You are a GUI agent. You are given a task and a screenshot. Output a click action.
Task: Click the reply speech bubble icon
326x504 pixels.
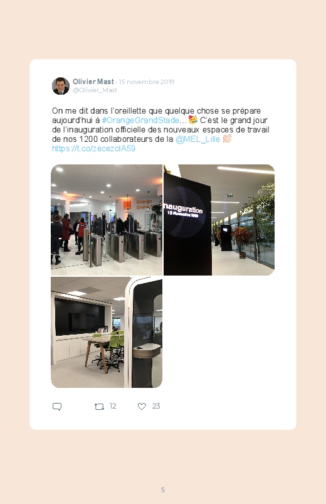pos(57,407)
